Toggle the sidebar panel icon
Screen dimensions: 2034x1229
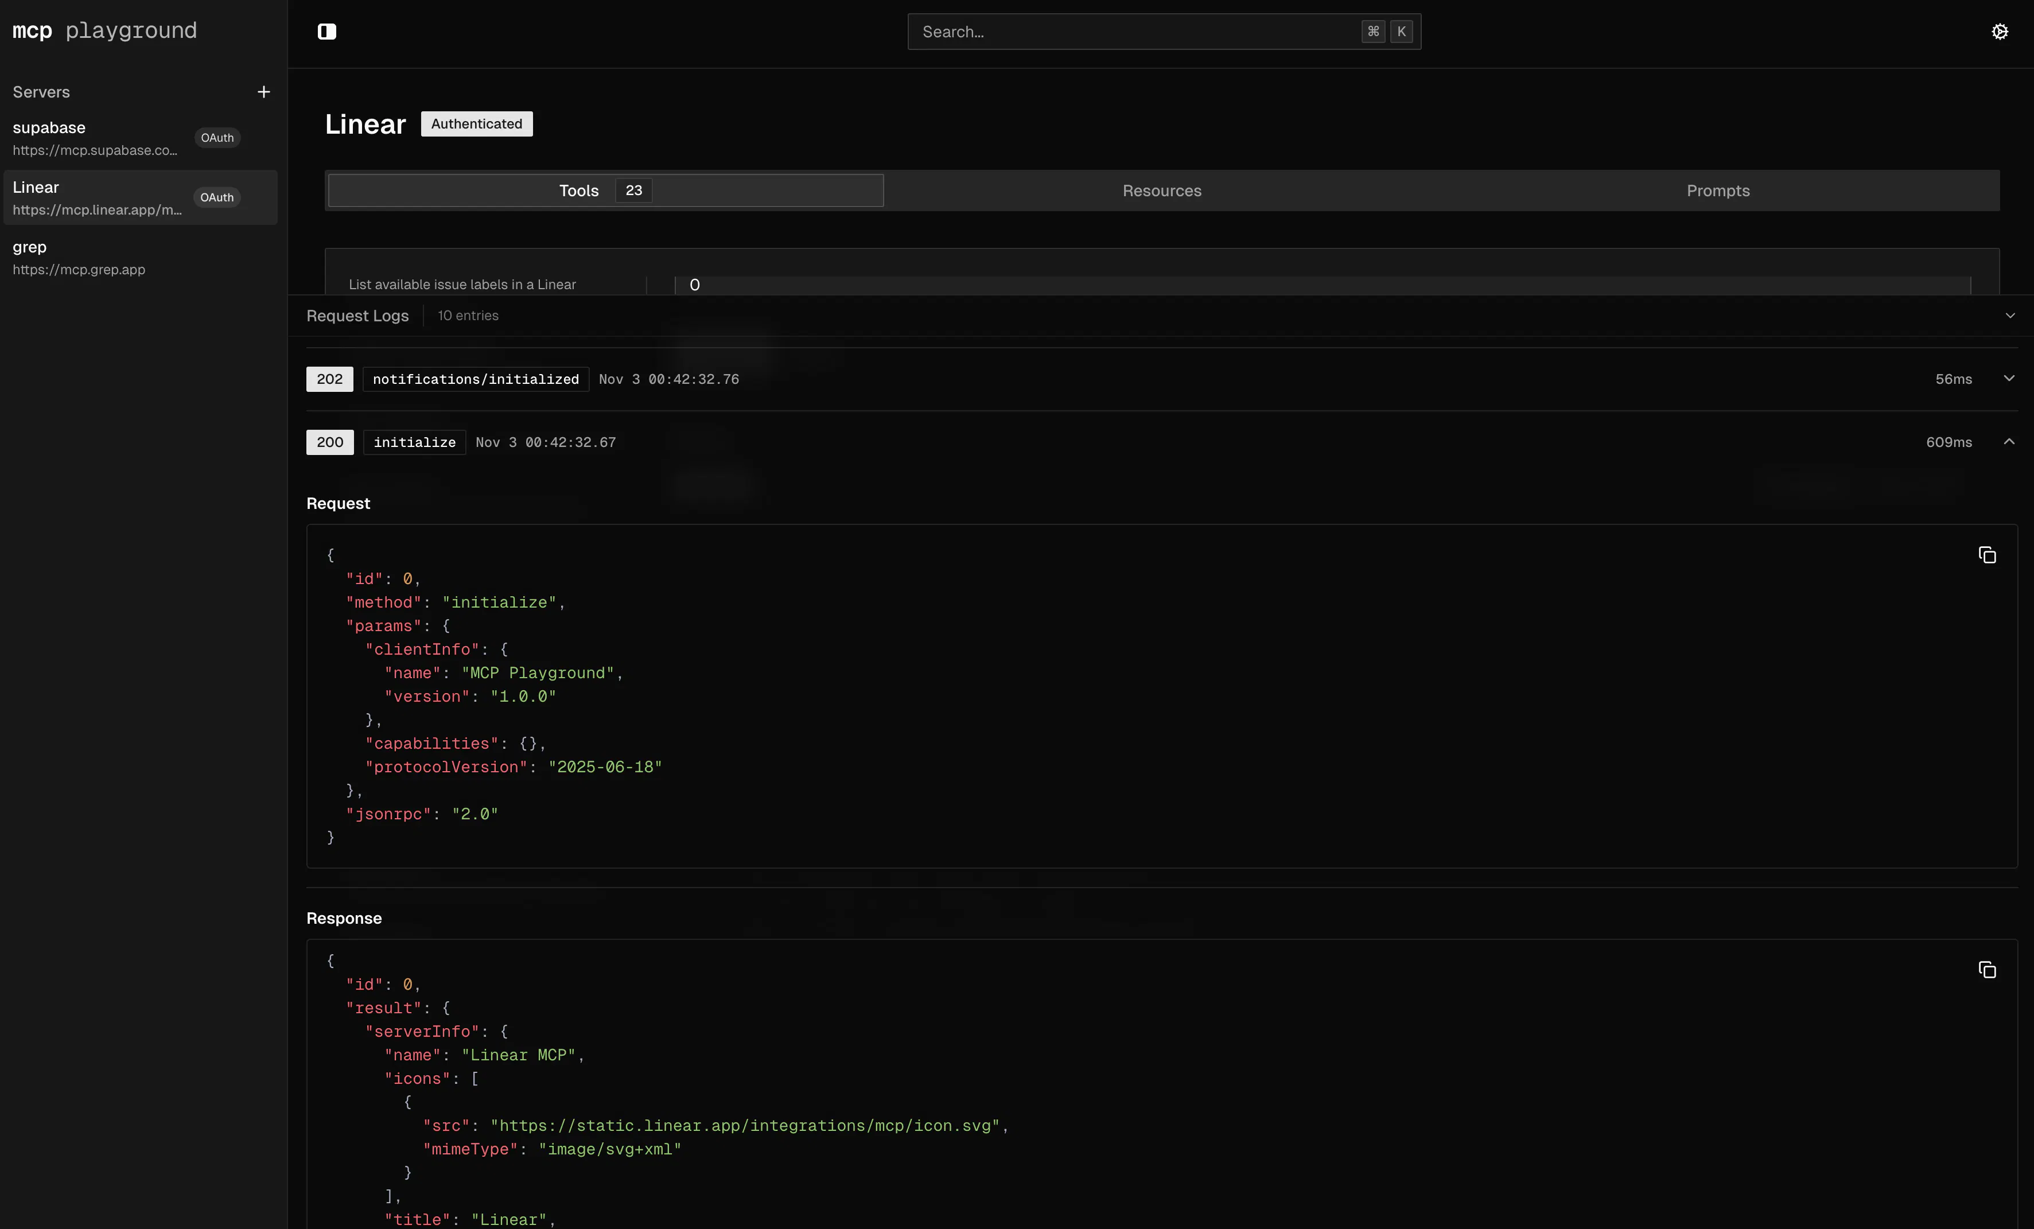(327, 32)
